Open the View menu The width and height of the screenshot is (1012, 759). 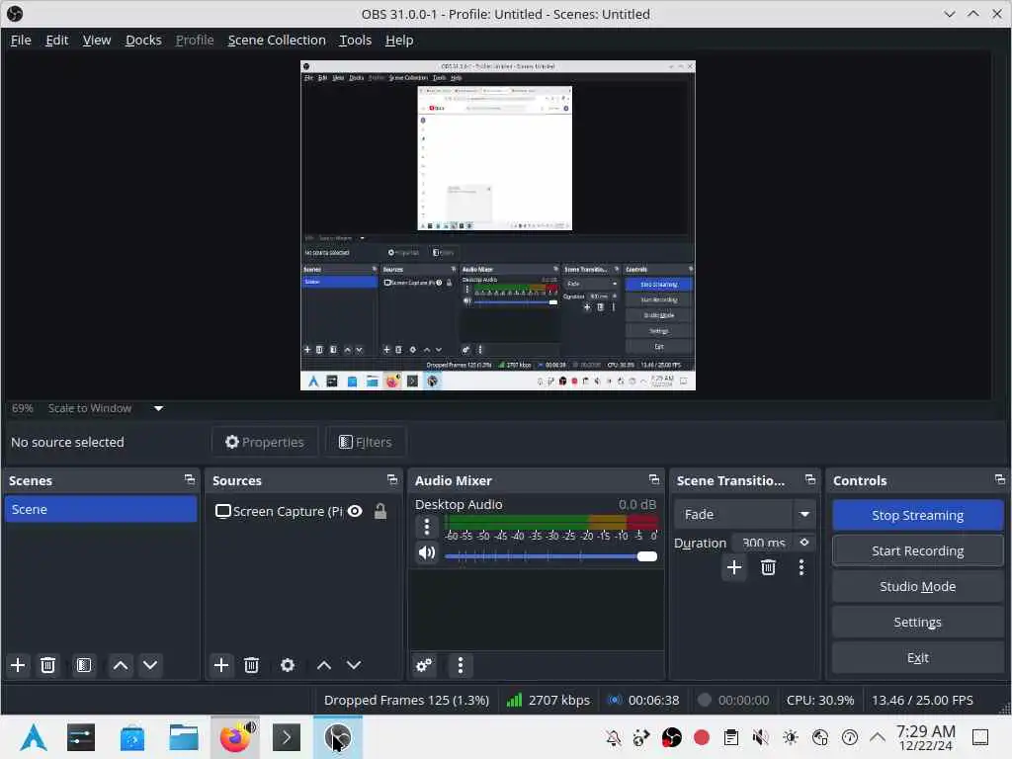click(97, 40)
